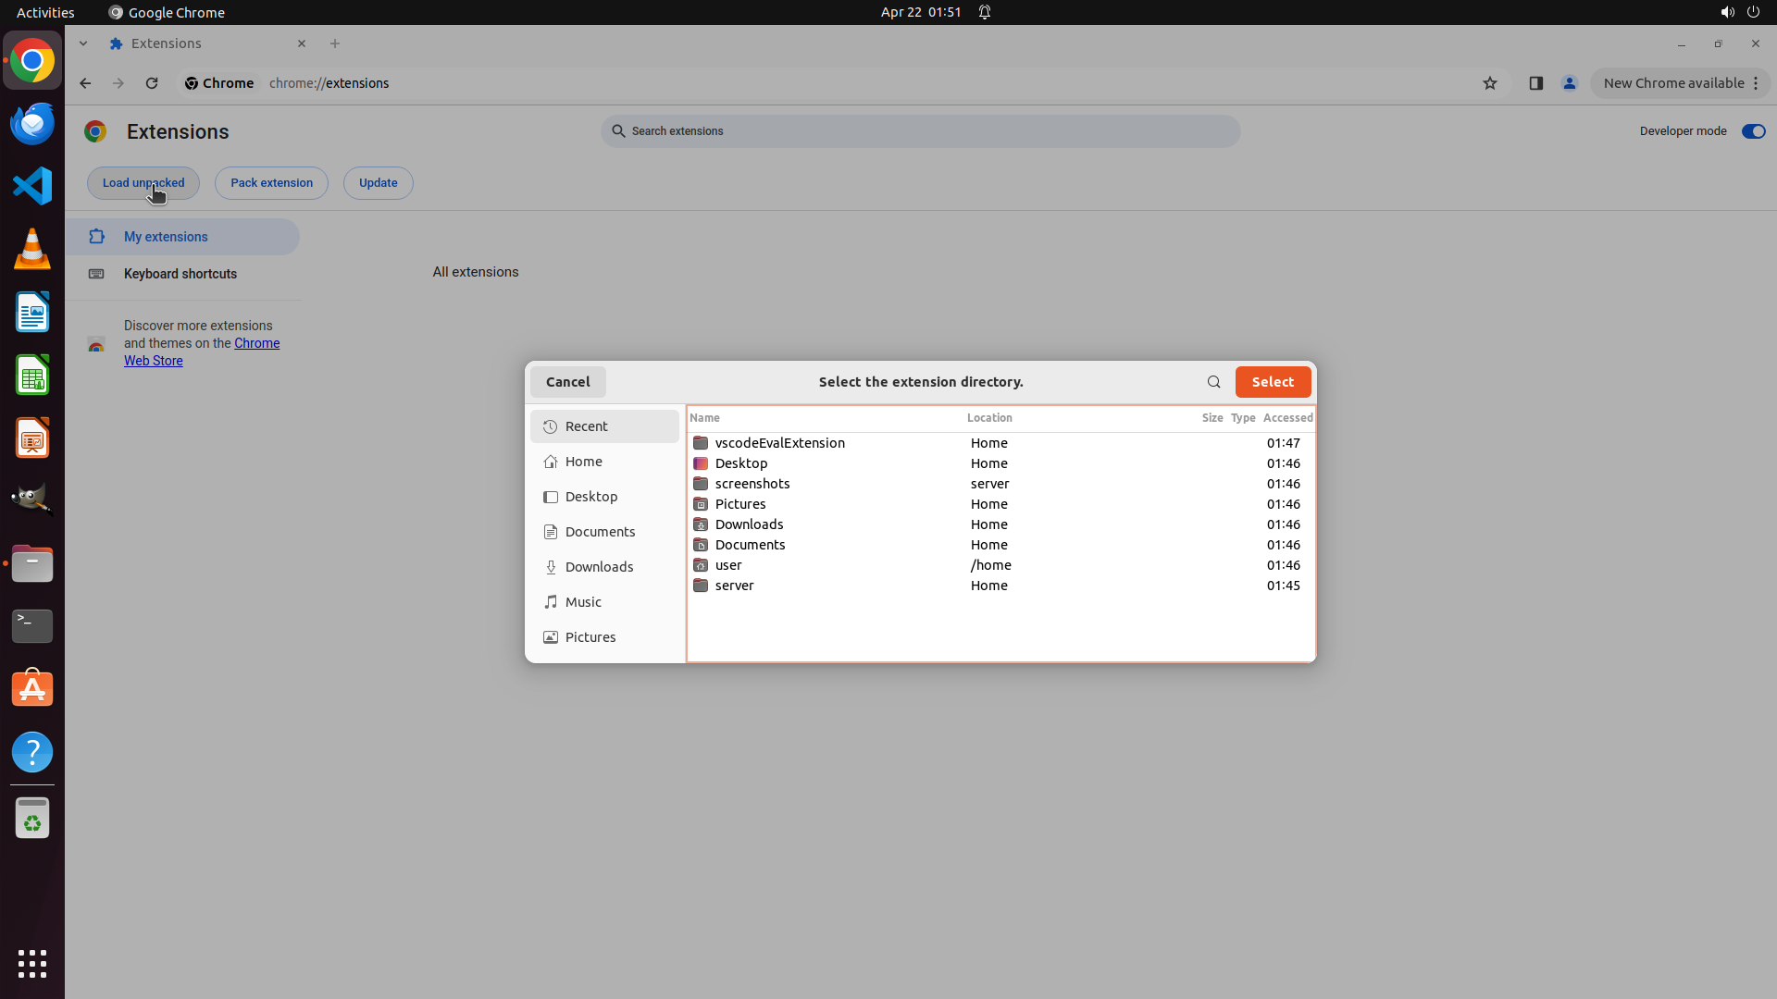Screen dimensions: 1777x999
Task: Toggle Developer mode switch
Action: pos(1753,131)
